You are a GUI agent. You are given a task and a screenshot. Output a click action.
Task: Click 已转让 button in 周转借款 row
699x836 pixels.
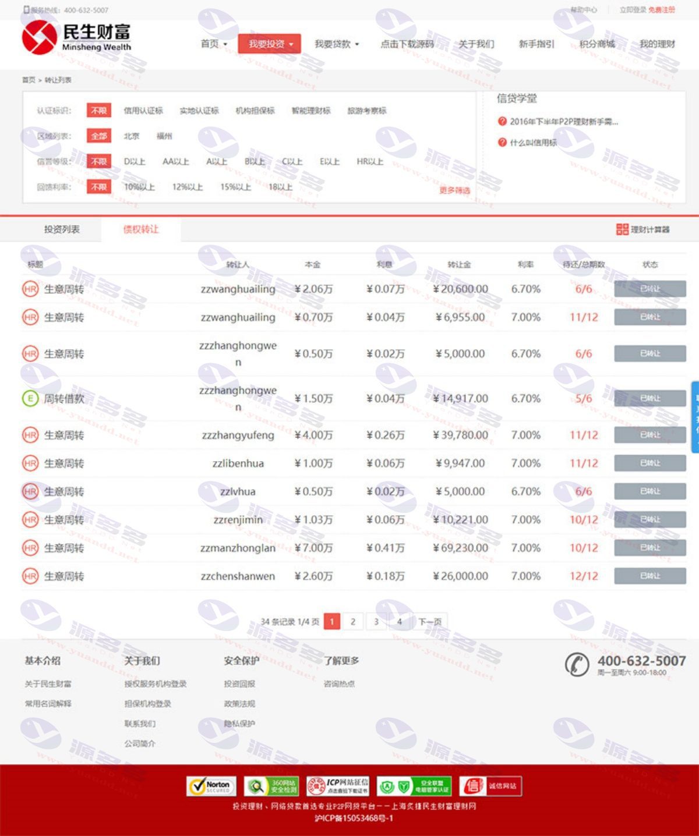pos(650,399)
